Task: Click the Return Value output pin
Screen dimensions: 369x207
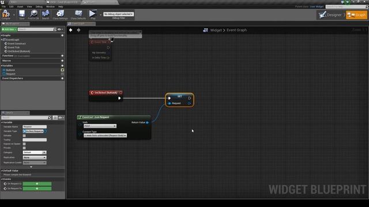Action: [x=148, y=122]
